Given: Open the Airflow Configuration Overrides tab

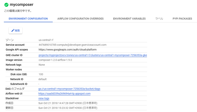Looking at the screenshot, I should click(80, 19).
